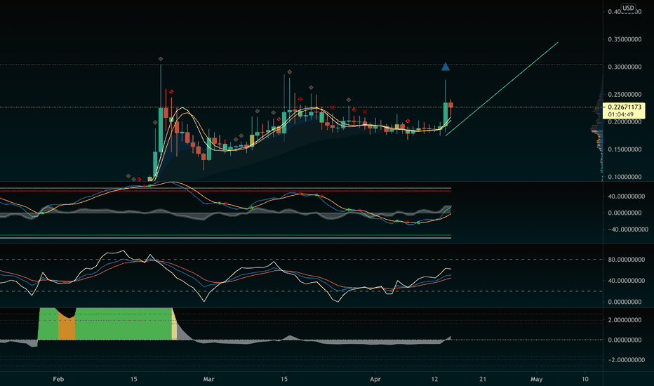Click the 21 date label on time axis

[x=483, y=379]
